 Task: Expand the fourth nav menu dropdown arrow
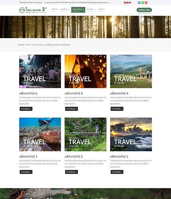pyautogui.click(x=95, y=10)
